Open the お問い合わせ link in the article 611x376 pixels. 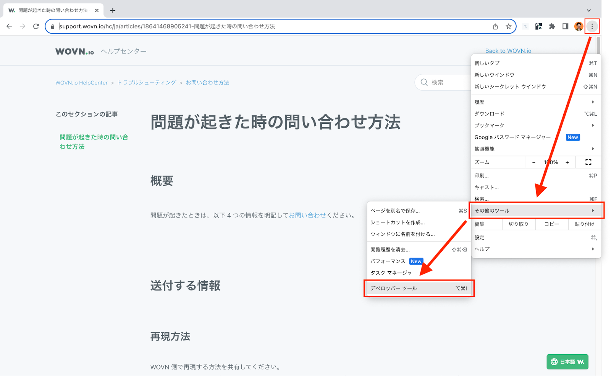coord(307,215)
